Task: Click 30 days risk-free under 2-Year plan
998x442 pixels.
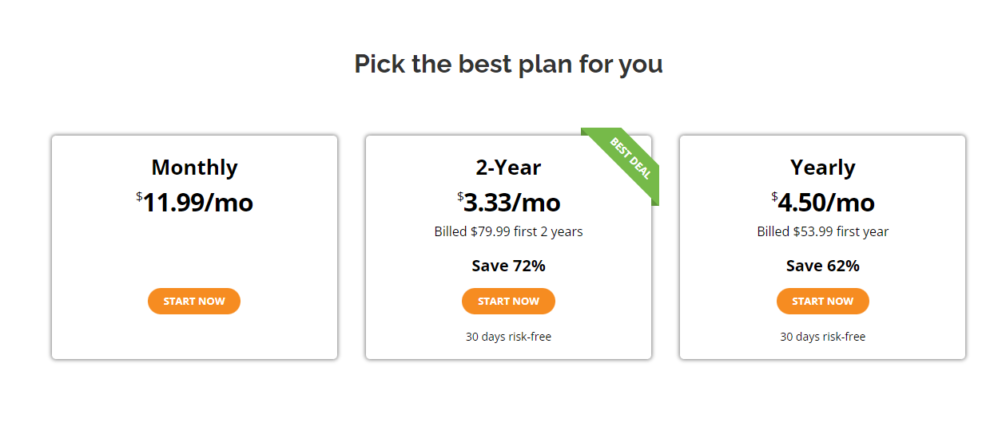Action: 508,337
